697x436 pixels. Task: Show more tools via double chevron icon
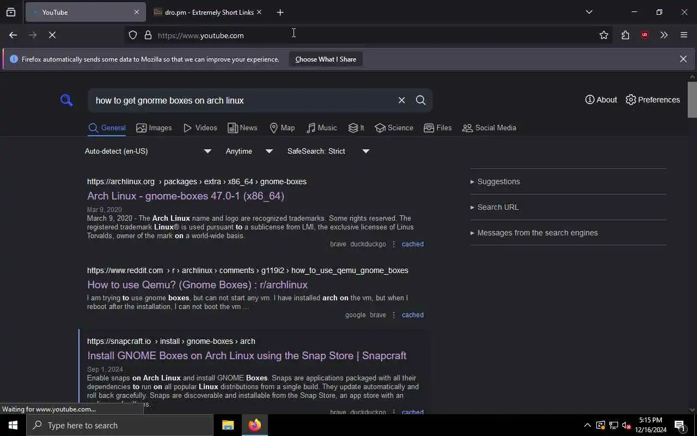point(664,35)
